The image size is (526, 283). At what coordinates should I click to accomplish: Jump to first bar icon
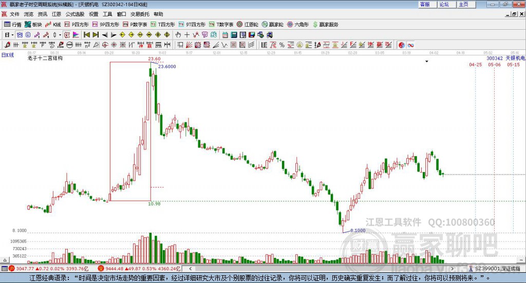point(86,35)
